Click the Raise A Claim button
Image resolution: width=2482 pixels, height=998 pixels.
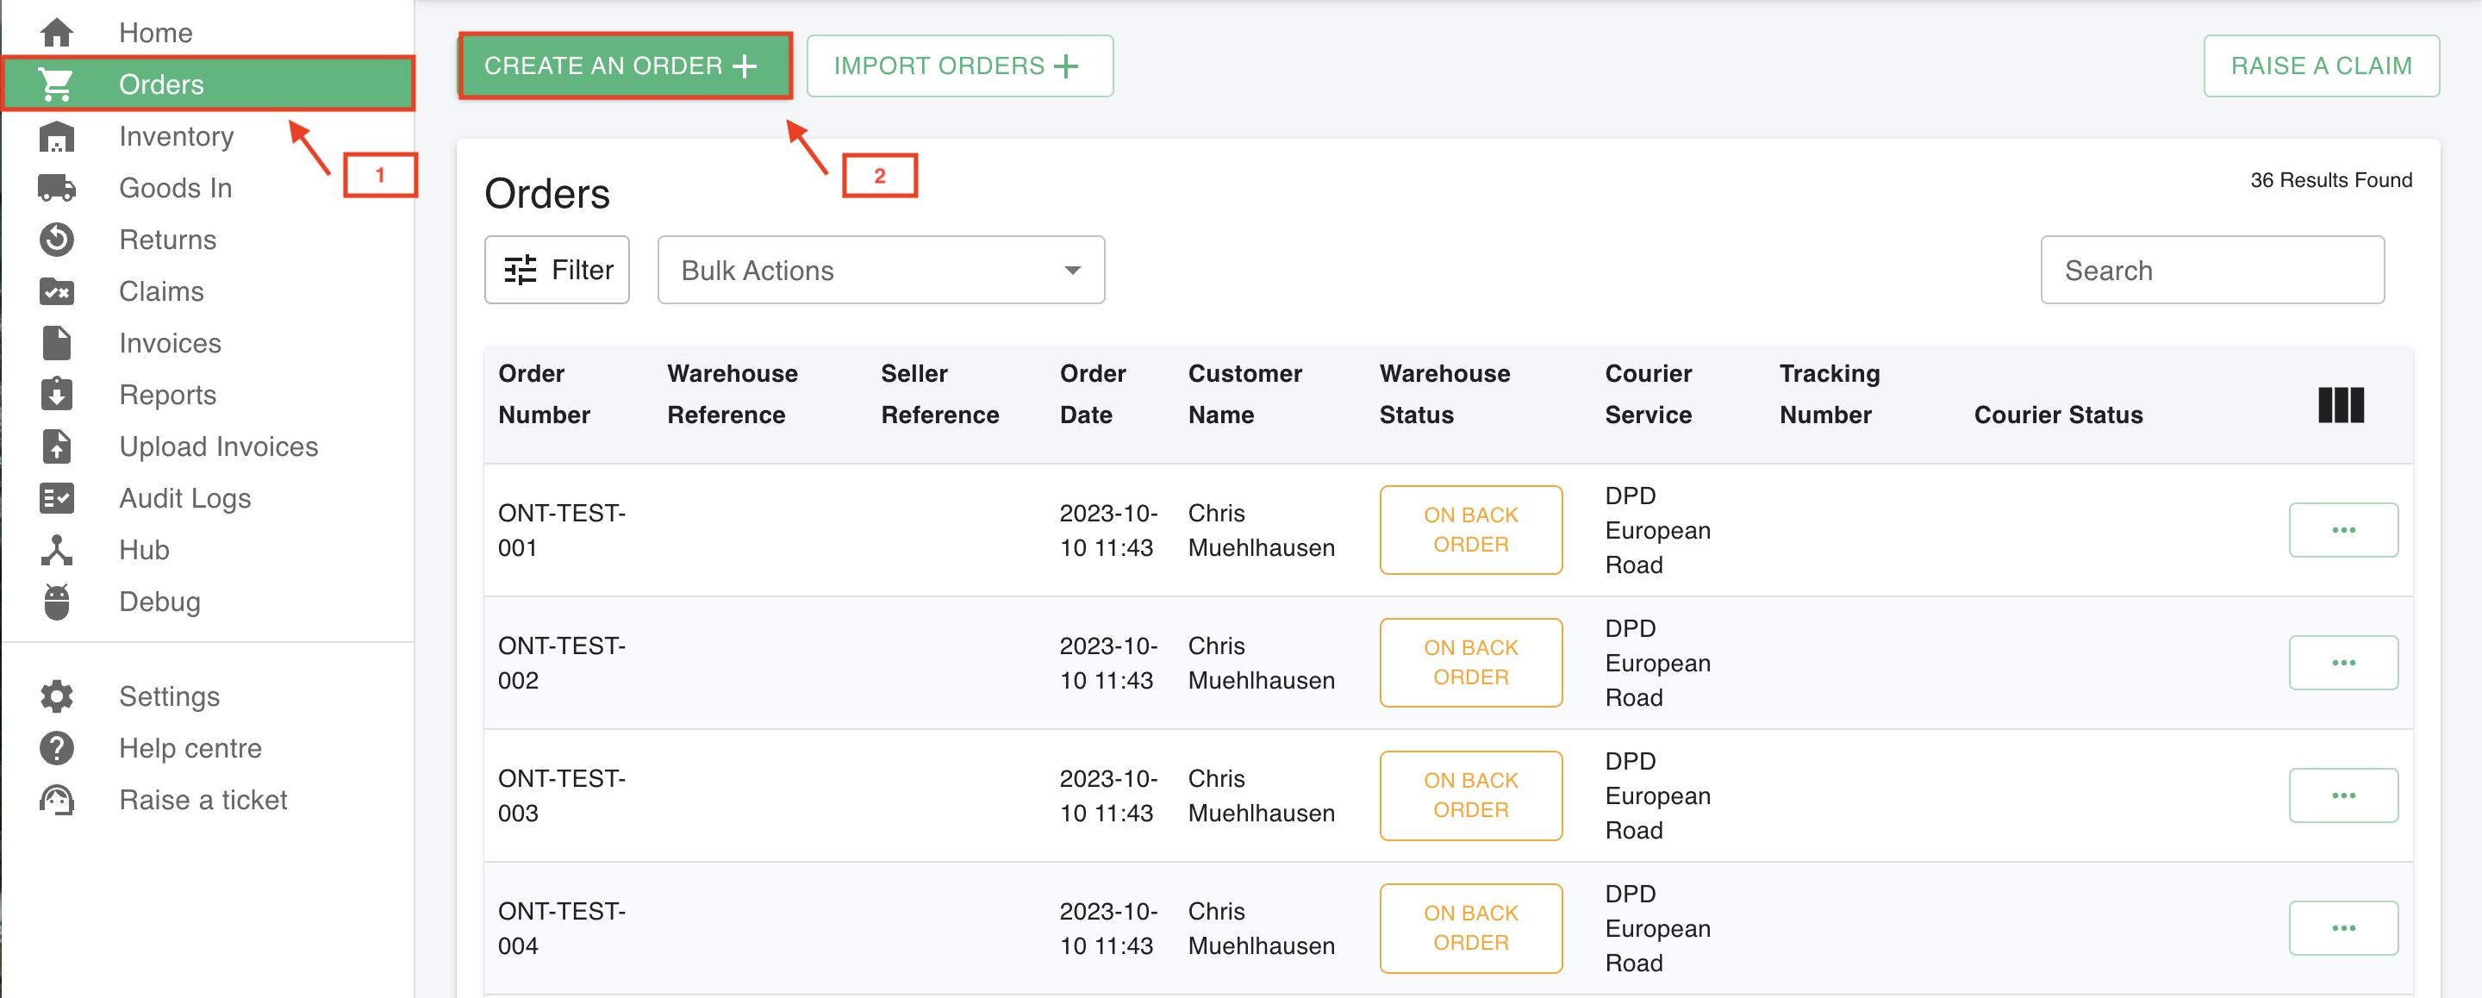2320,66
